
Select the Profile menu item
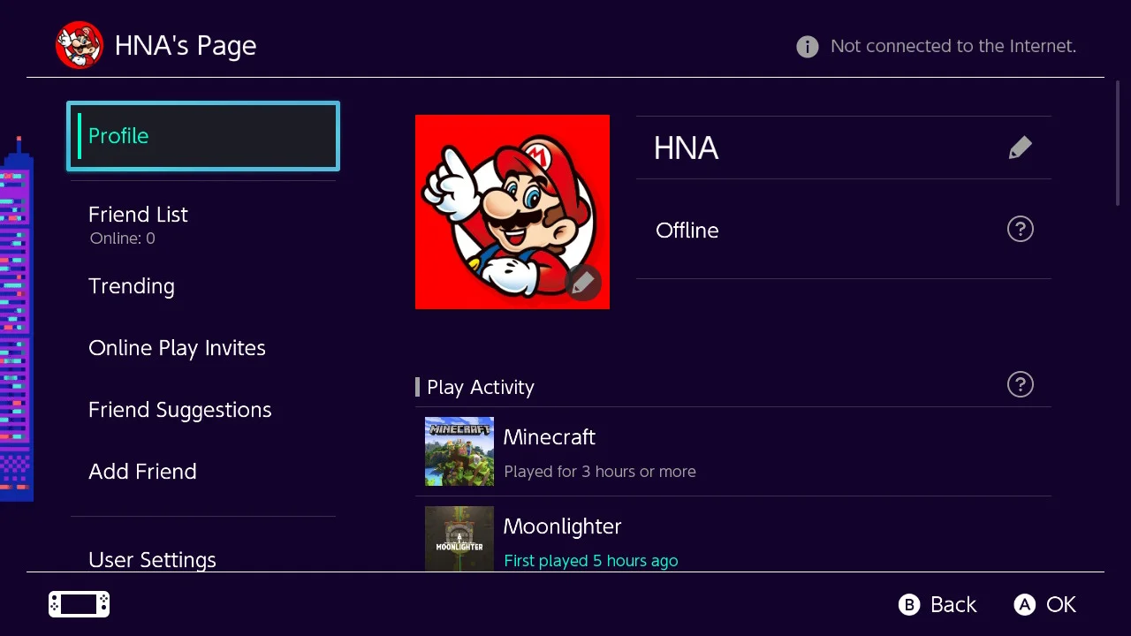pyautogui.click(x=203, y=136)
